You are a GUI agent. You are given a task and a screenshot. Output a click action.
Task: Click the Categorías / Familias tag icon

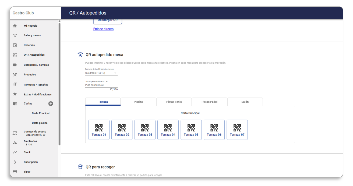tap(15, 65)
